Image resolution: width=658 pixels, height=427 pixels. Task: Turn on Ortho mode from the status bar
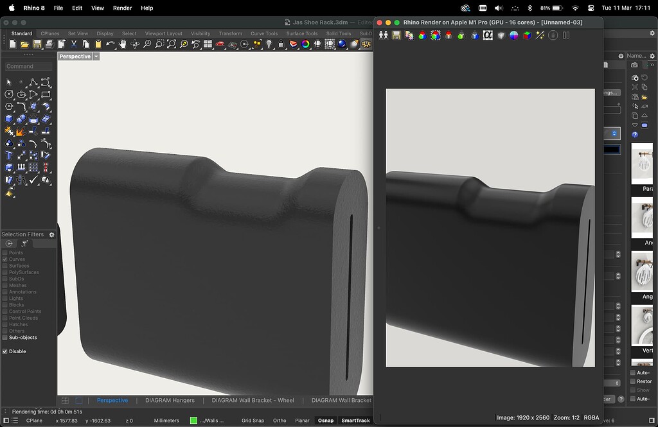[x=279, y=420]
